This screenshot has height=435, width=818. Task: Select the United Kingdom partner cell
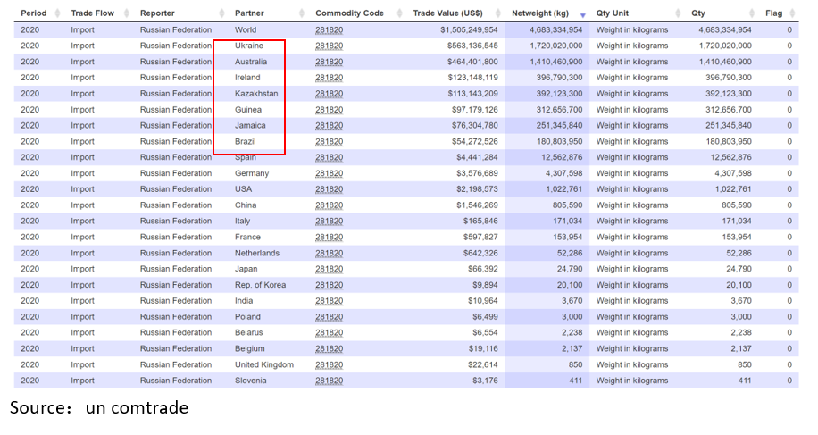pos(264,364)
